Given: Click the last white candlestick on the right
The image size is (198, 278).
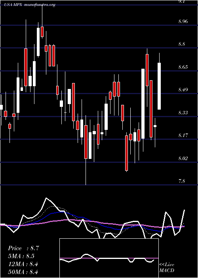Looking at the screenshot, I should pos(159,86).
